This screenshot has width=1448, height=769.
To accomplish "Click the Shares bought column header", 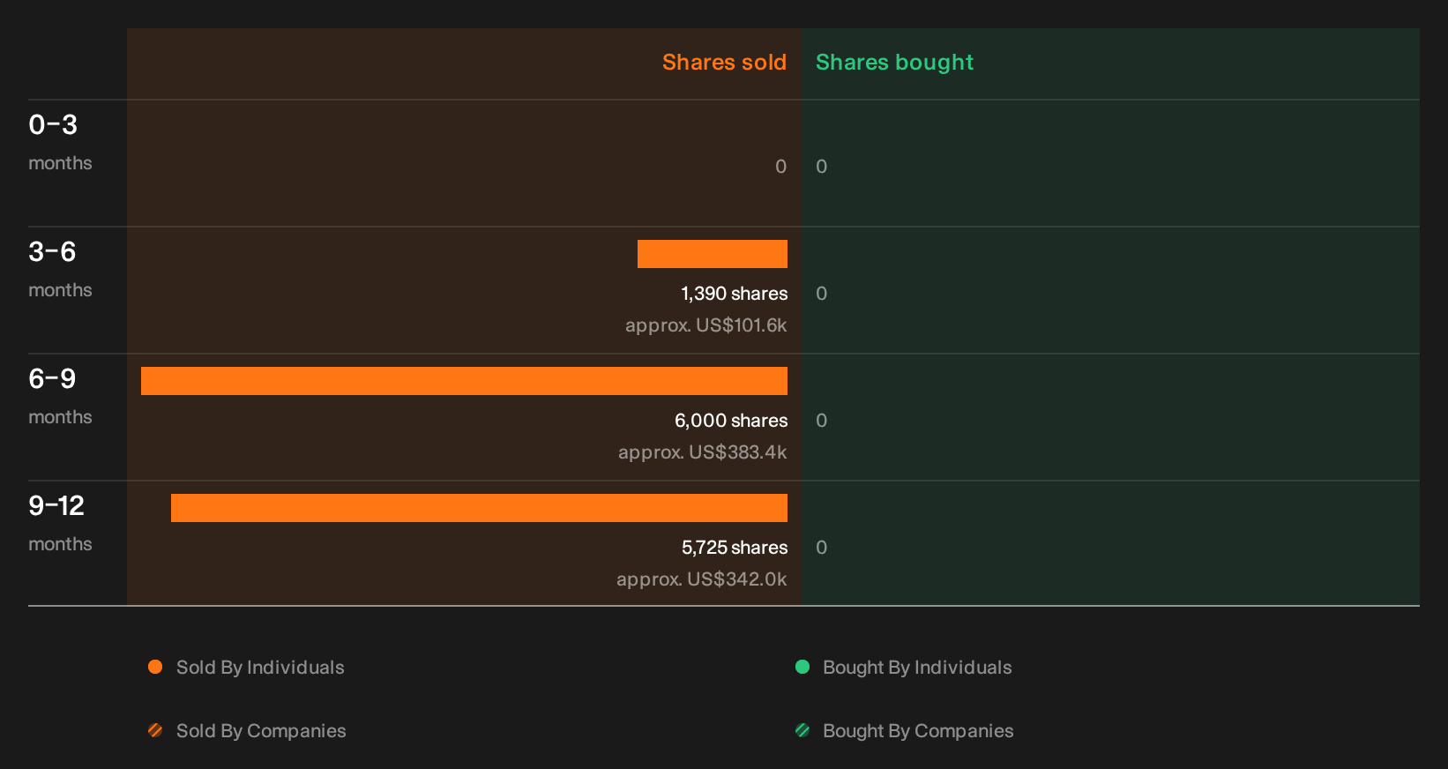I will pos(894,63).
